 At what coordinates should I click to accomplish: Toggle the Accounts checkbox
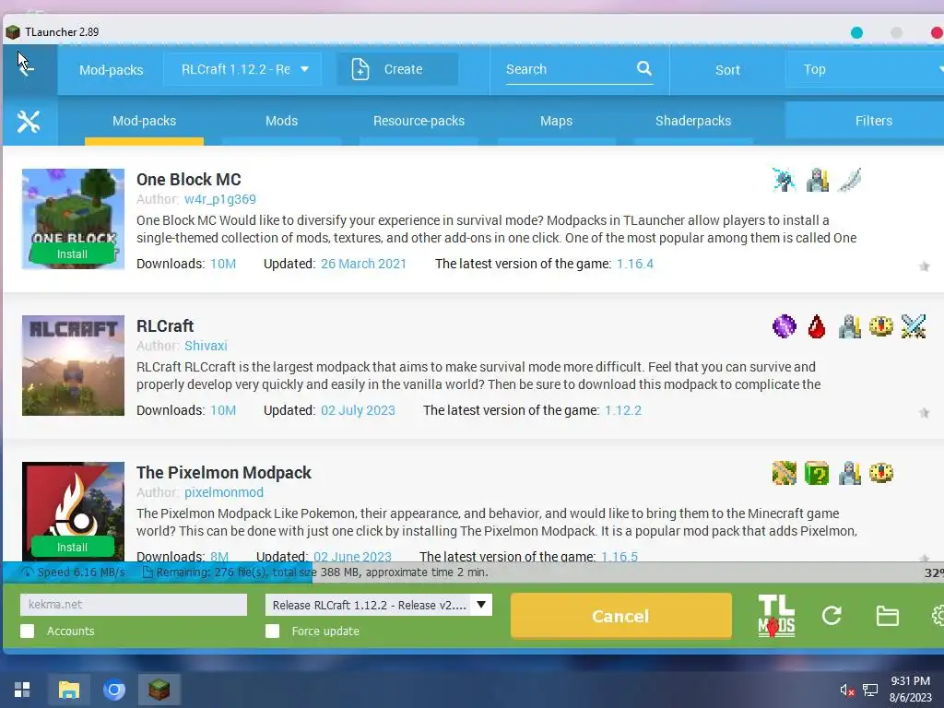click(x=27, y=631)
